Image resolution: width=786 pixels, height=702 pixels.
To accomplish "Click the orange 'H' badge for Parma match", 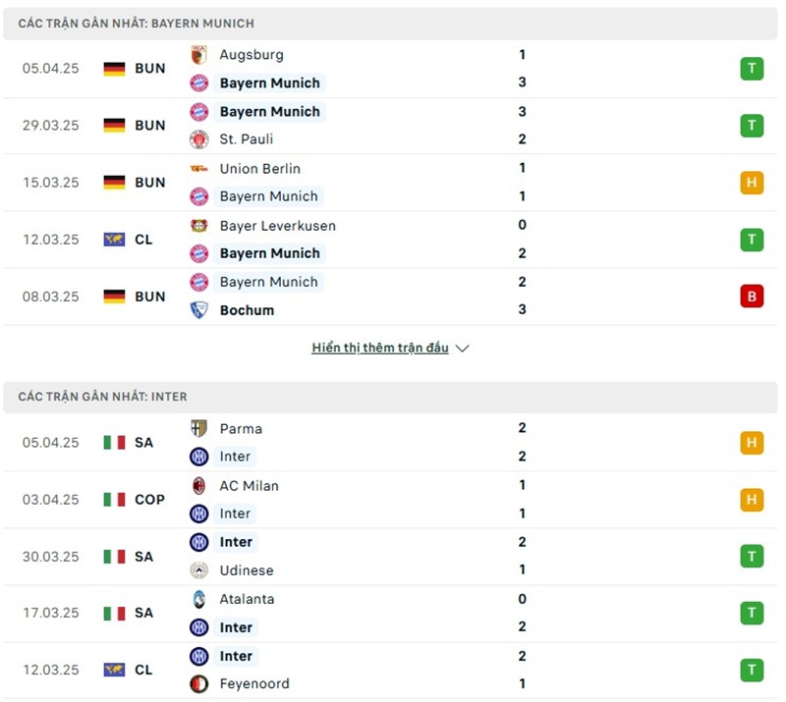I will pyautogui.click(x=752, y=443).
